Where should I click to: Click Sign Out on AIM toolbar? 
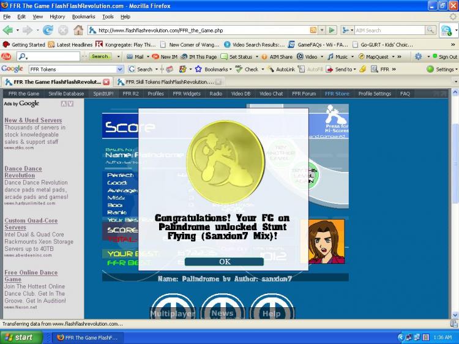445,56
